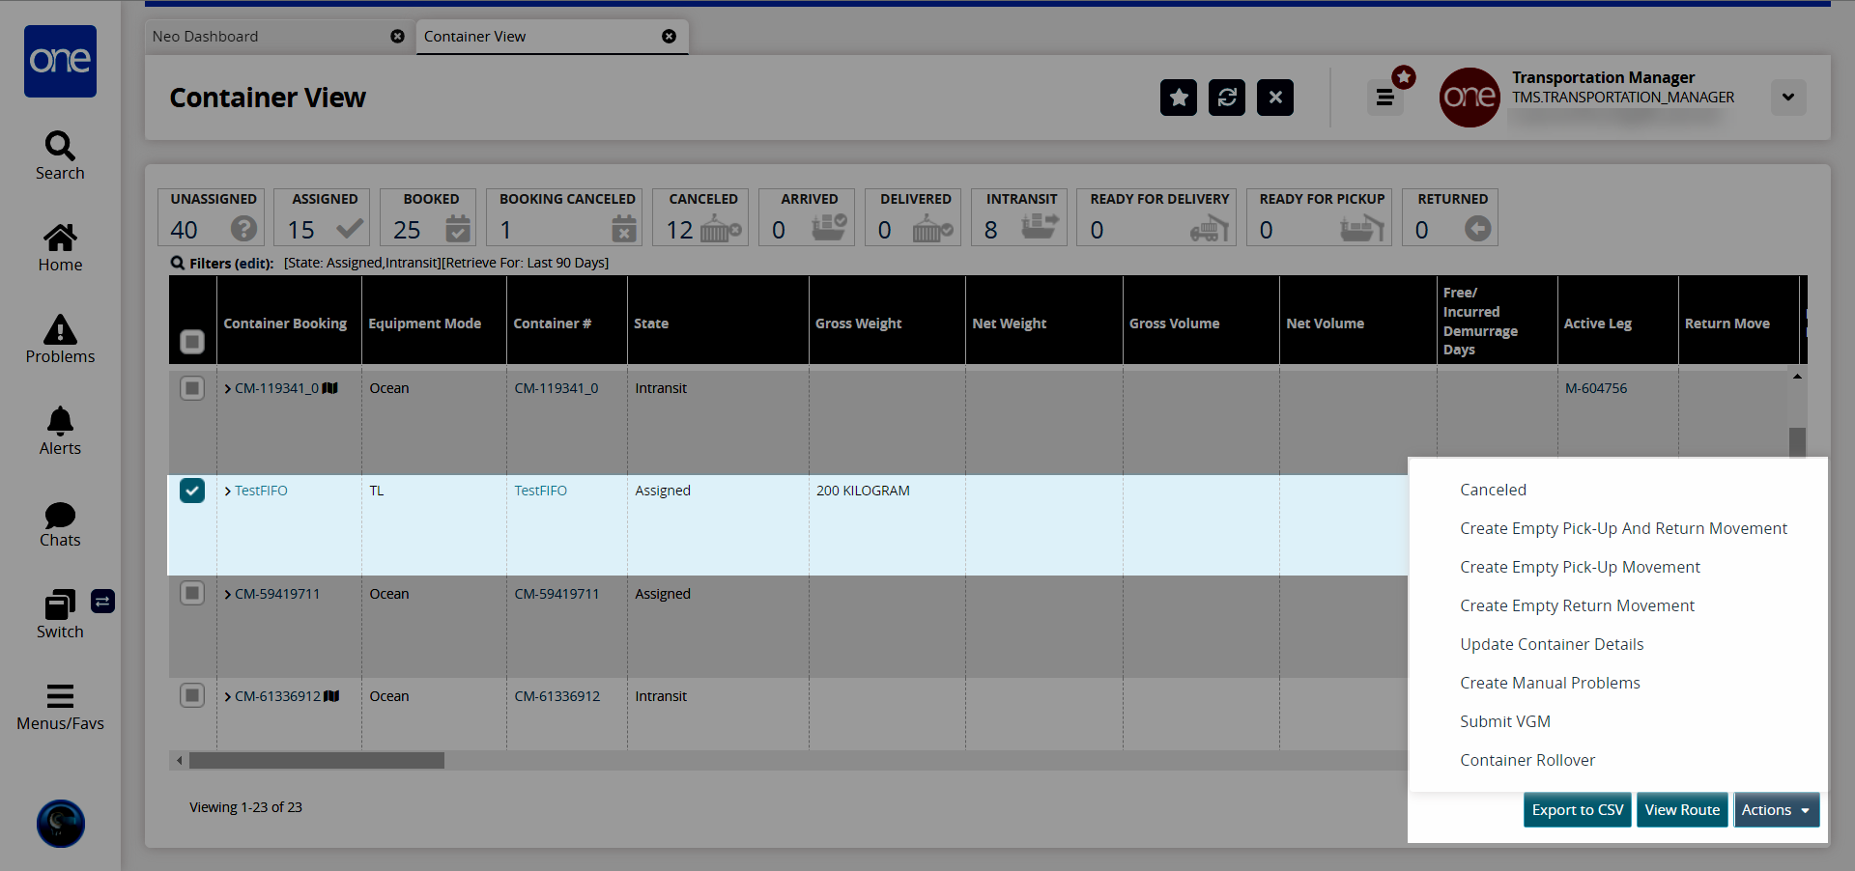1855x871 pixels.
Task: Choose Canceled from the Actions menu
Action: [x=1493, y=490]
